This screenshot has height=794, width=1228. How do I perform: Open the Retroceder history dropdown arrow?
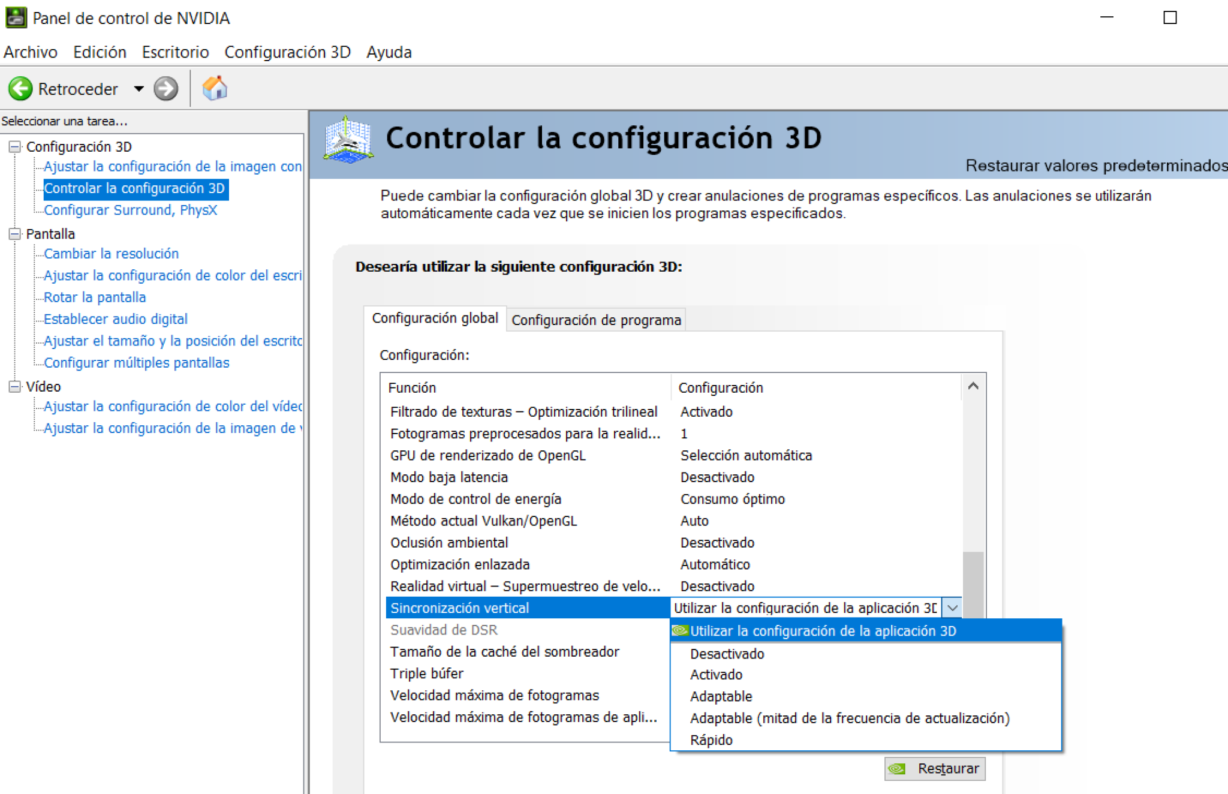click(x=139, y=89)
